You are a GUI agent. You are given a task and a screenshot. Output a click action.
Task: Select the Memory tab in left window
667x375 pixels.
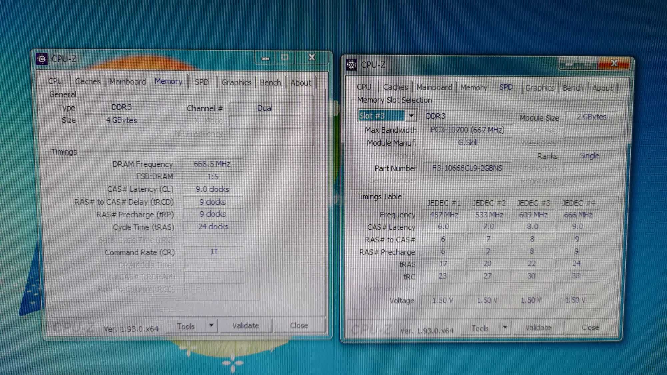click(x=168, y=81)
